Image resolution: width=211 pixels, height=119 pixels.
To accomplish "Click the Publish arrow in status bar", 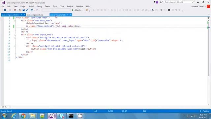I will 200,111.
